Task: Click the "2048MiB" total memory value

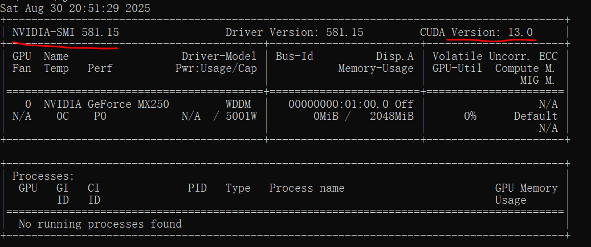Action: coord(392,116)
